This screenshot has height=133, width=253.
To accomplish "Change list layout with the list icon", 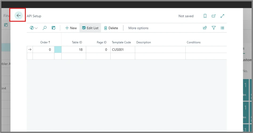I will (222, 28).
